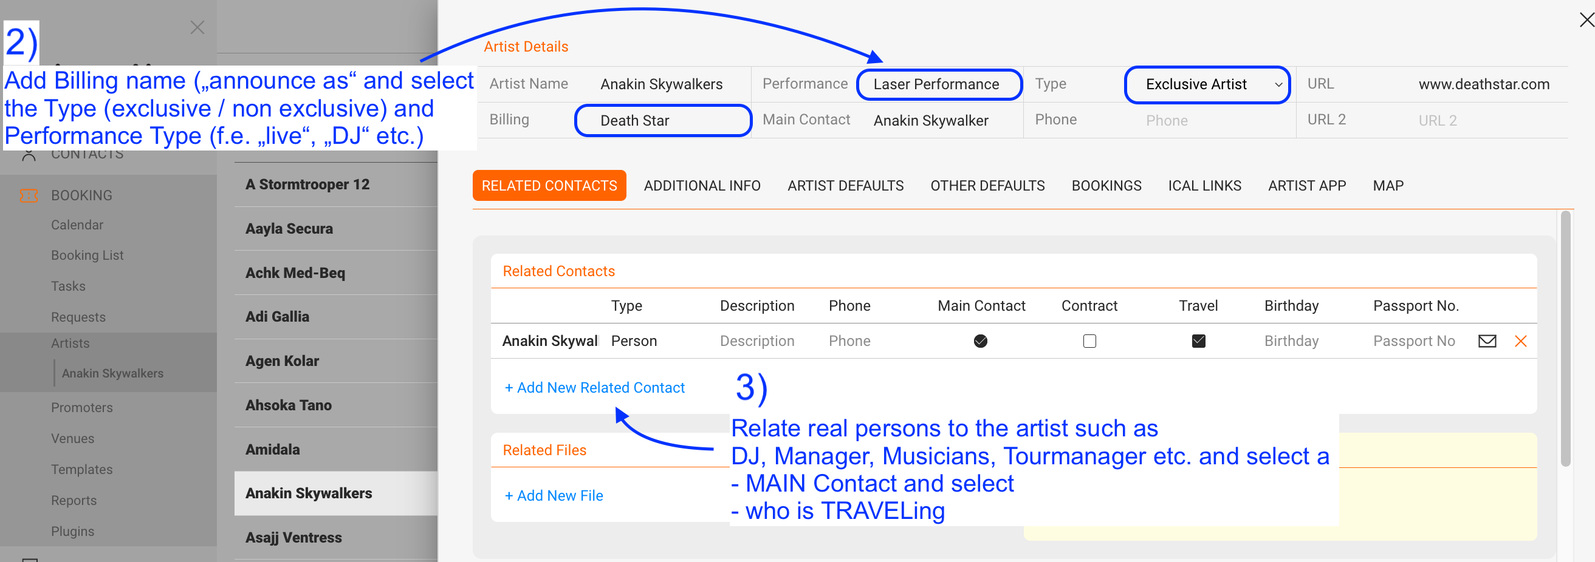Open the Artist App tab
Screen dimensions: 1595x562
tap(1306, 186)
